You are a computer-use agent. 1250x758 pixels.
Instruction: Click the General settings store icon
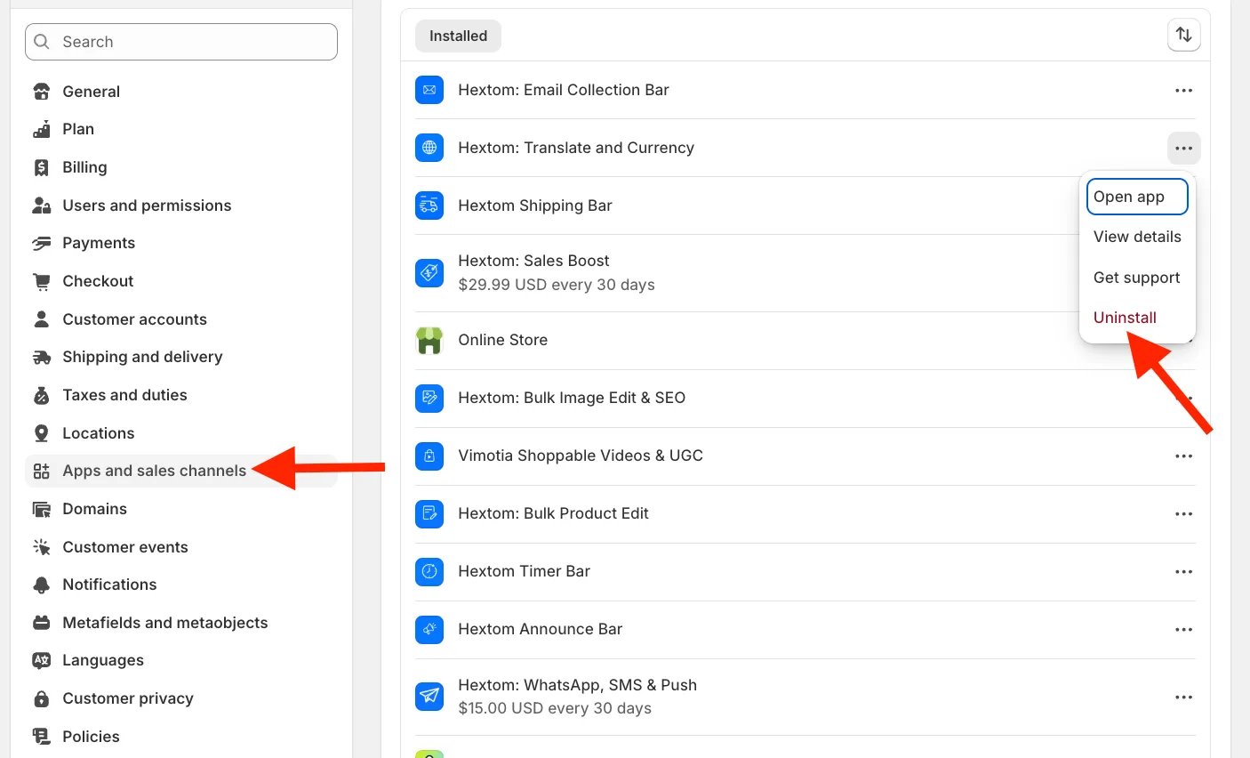click(42, 92)
